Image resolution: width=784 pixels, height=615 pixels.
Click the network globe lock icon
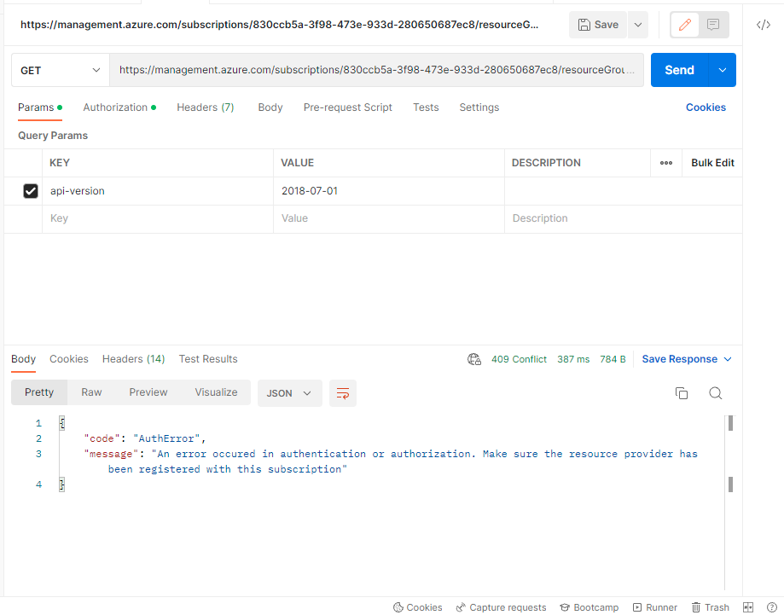point(474,359)
